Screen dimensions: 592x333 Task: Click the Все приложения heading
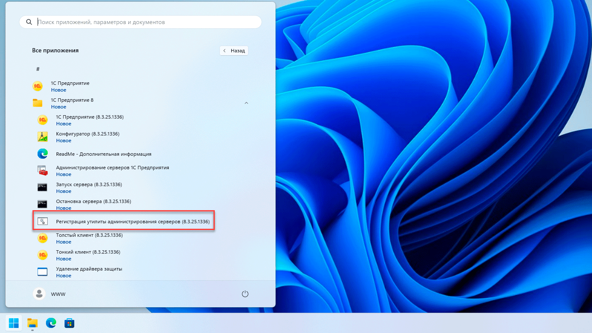tap(55, 50)
